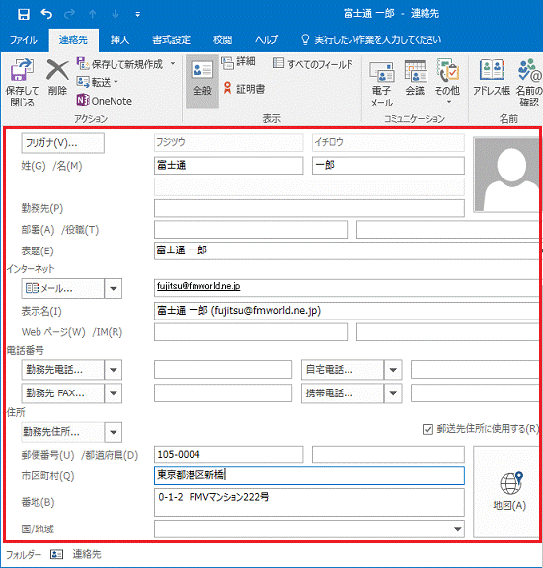Open the ヘルプ ribbon tab
543x568 pixels.
[267, 39]
